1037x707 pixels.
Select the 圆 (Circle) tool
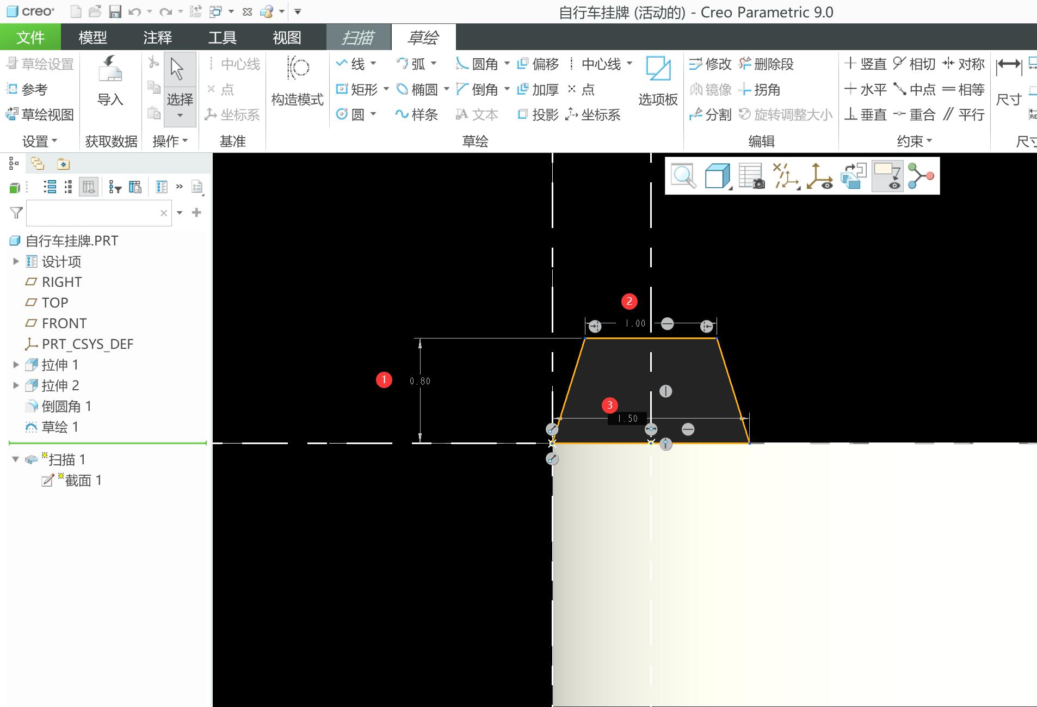(350, 114)
